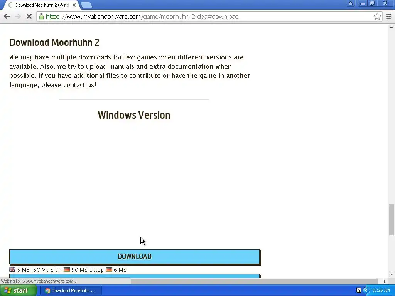
Task: Click the German flag before 6 MB
Action: [109, 269]
